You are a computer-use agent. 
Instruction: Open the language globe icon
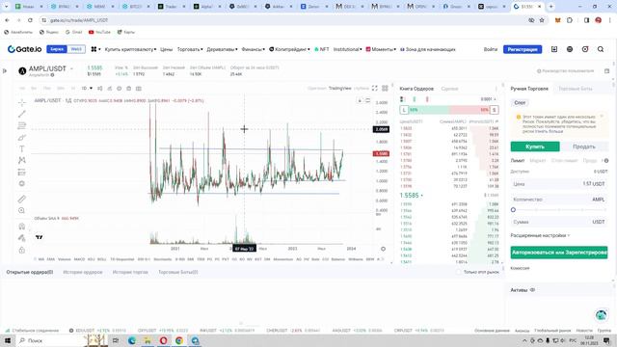tap(570, 49)
